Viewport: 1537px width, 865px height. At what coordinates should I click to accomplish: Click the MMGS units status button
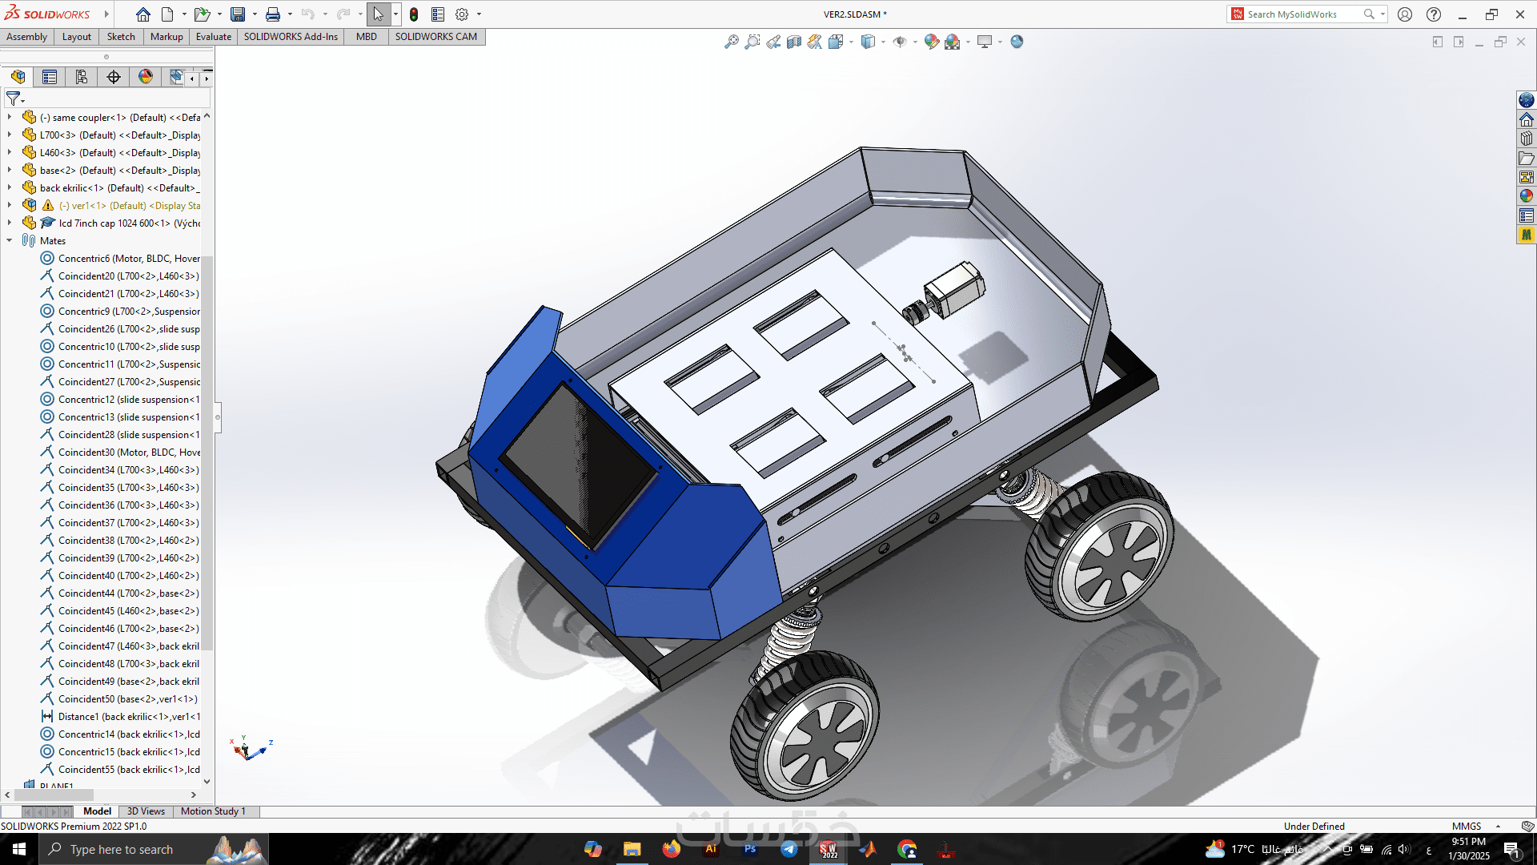[1467, 826]
